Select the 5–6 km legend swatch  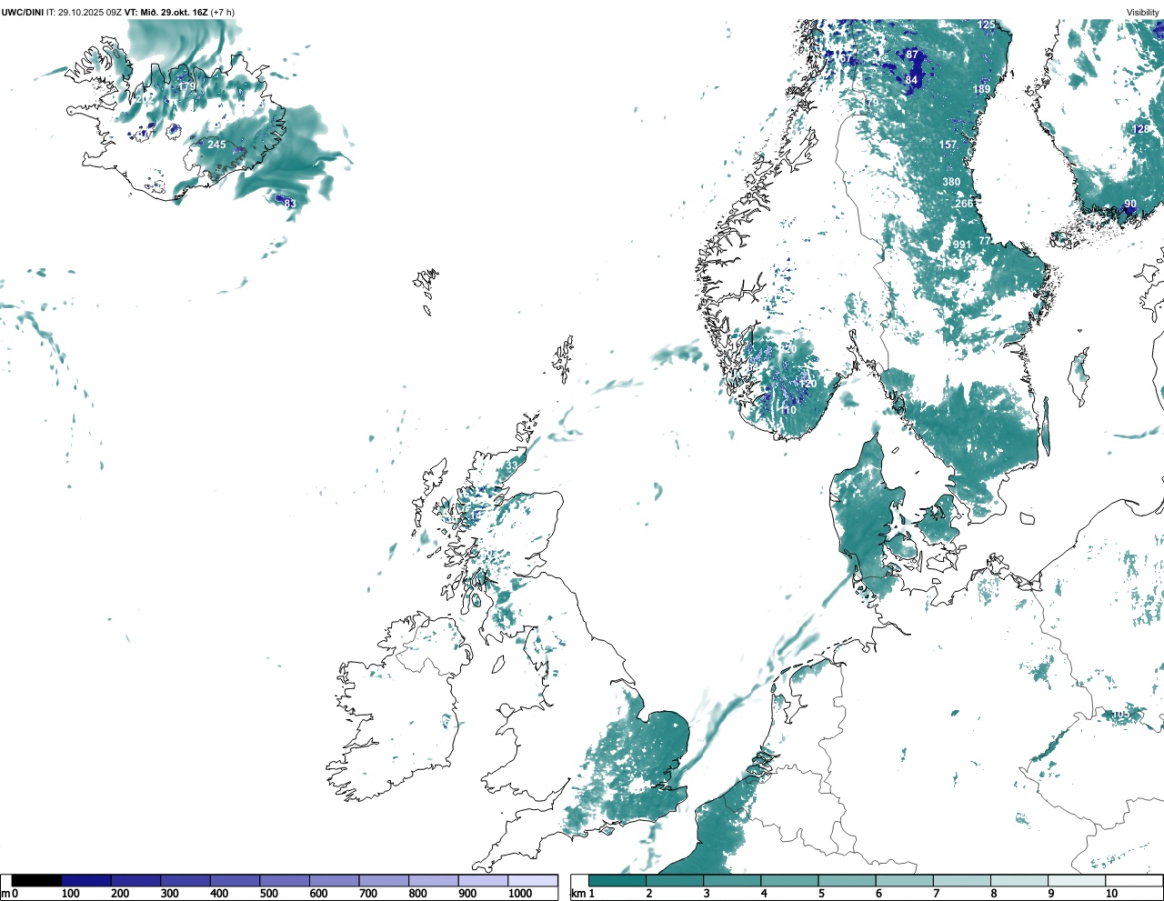pyautogui.click(x=847, y=880)
